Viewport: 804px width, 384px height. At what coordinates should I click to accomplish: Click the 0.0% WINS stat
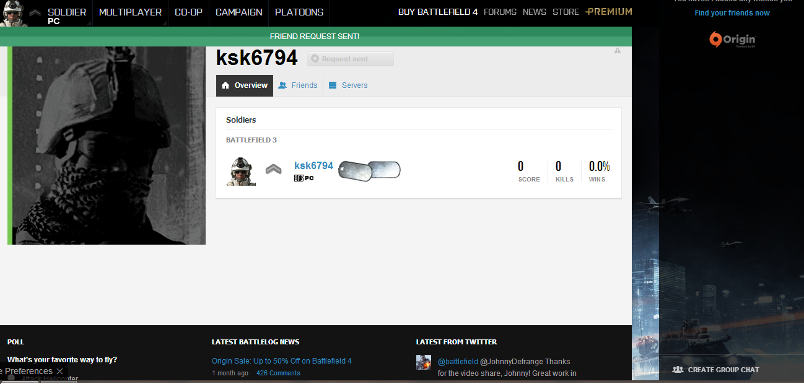tap(599, 166)
